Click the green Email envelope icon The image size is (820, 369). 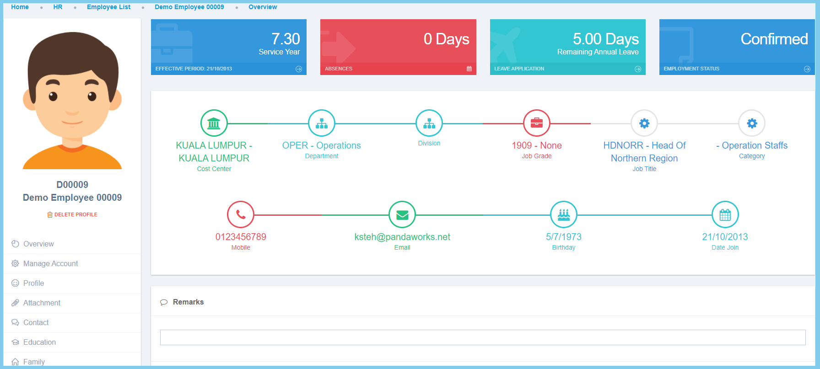tap(402, 214)
